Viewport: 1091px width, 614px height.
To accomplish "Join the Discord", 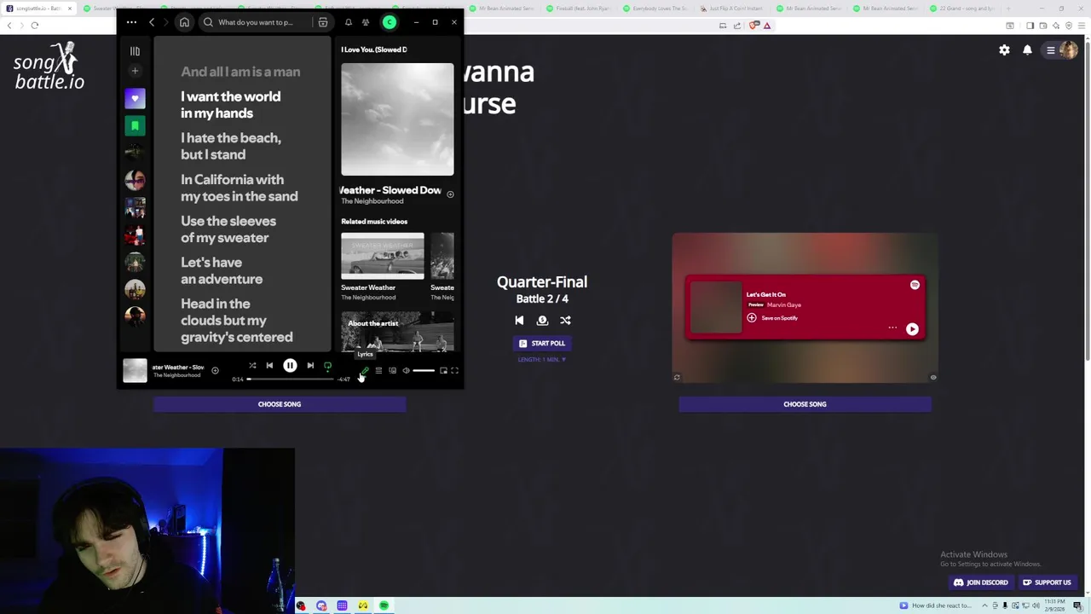I will [981, 582].
